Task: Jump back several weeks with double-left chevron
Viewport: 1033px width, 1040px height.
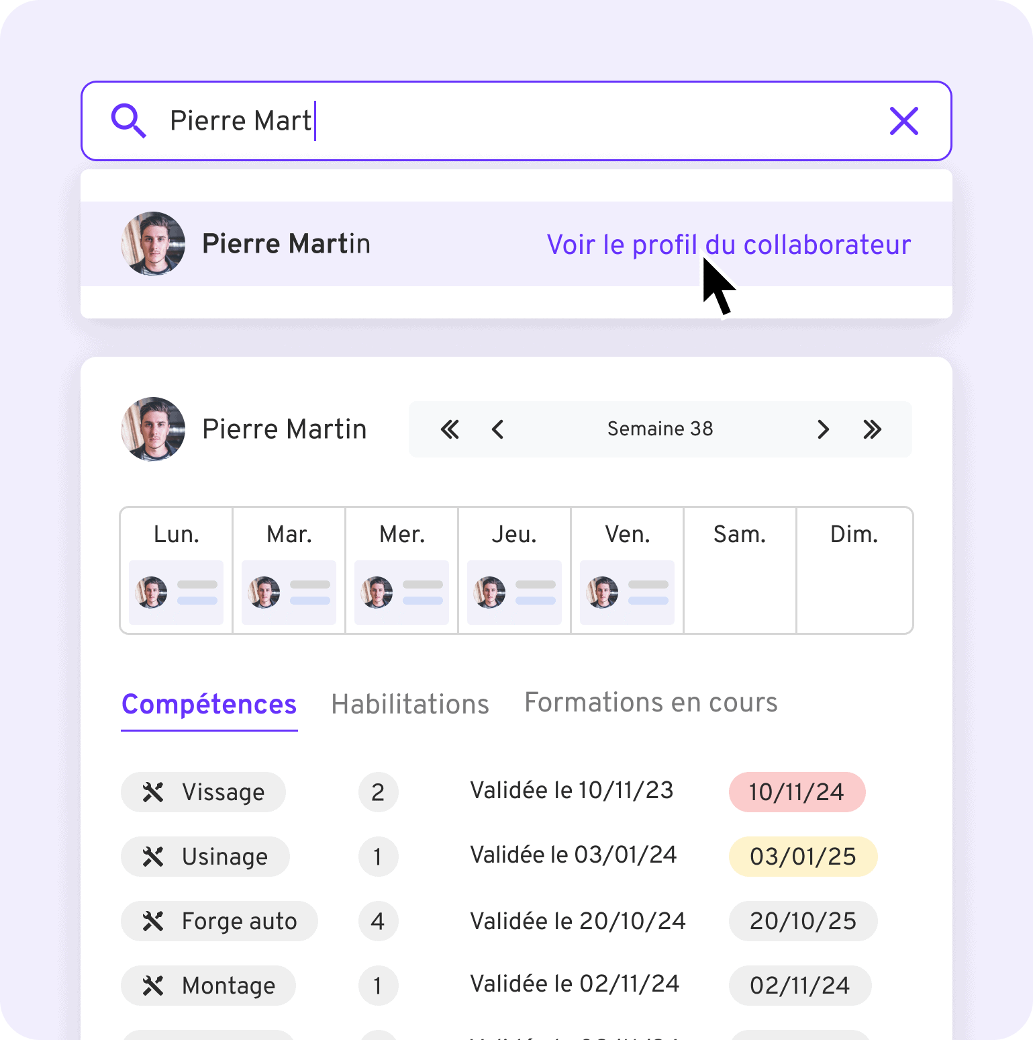Action: [450, 429]
